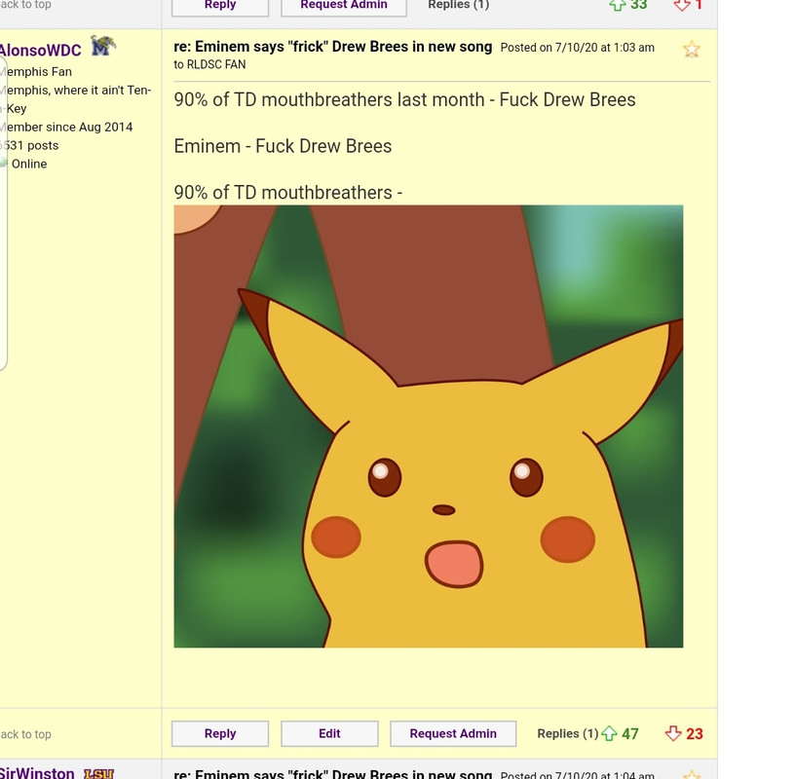Click AlonsoWDC's post title 're: Eminem says frick'
The image size is (796, 779).
click(x=333, y=47)
